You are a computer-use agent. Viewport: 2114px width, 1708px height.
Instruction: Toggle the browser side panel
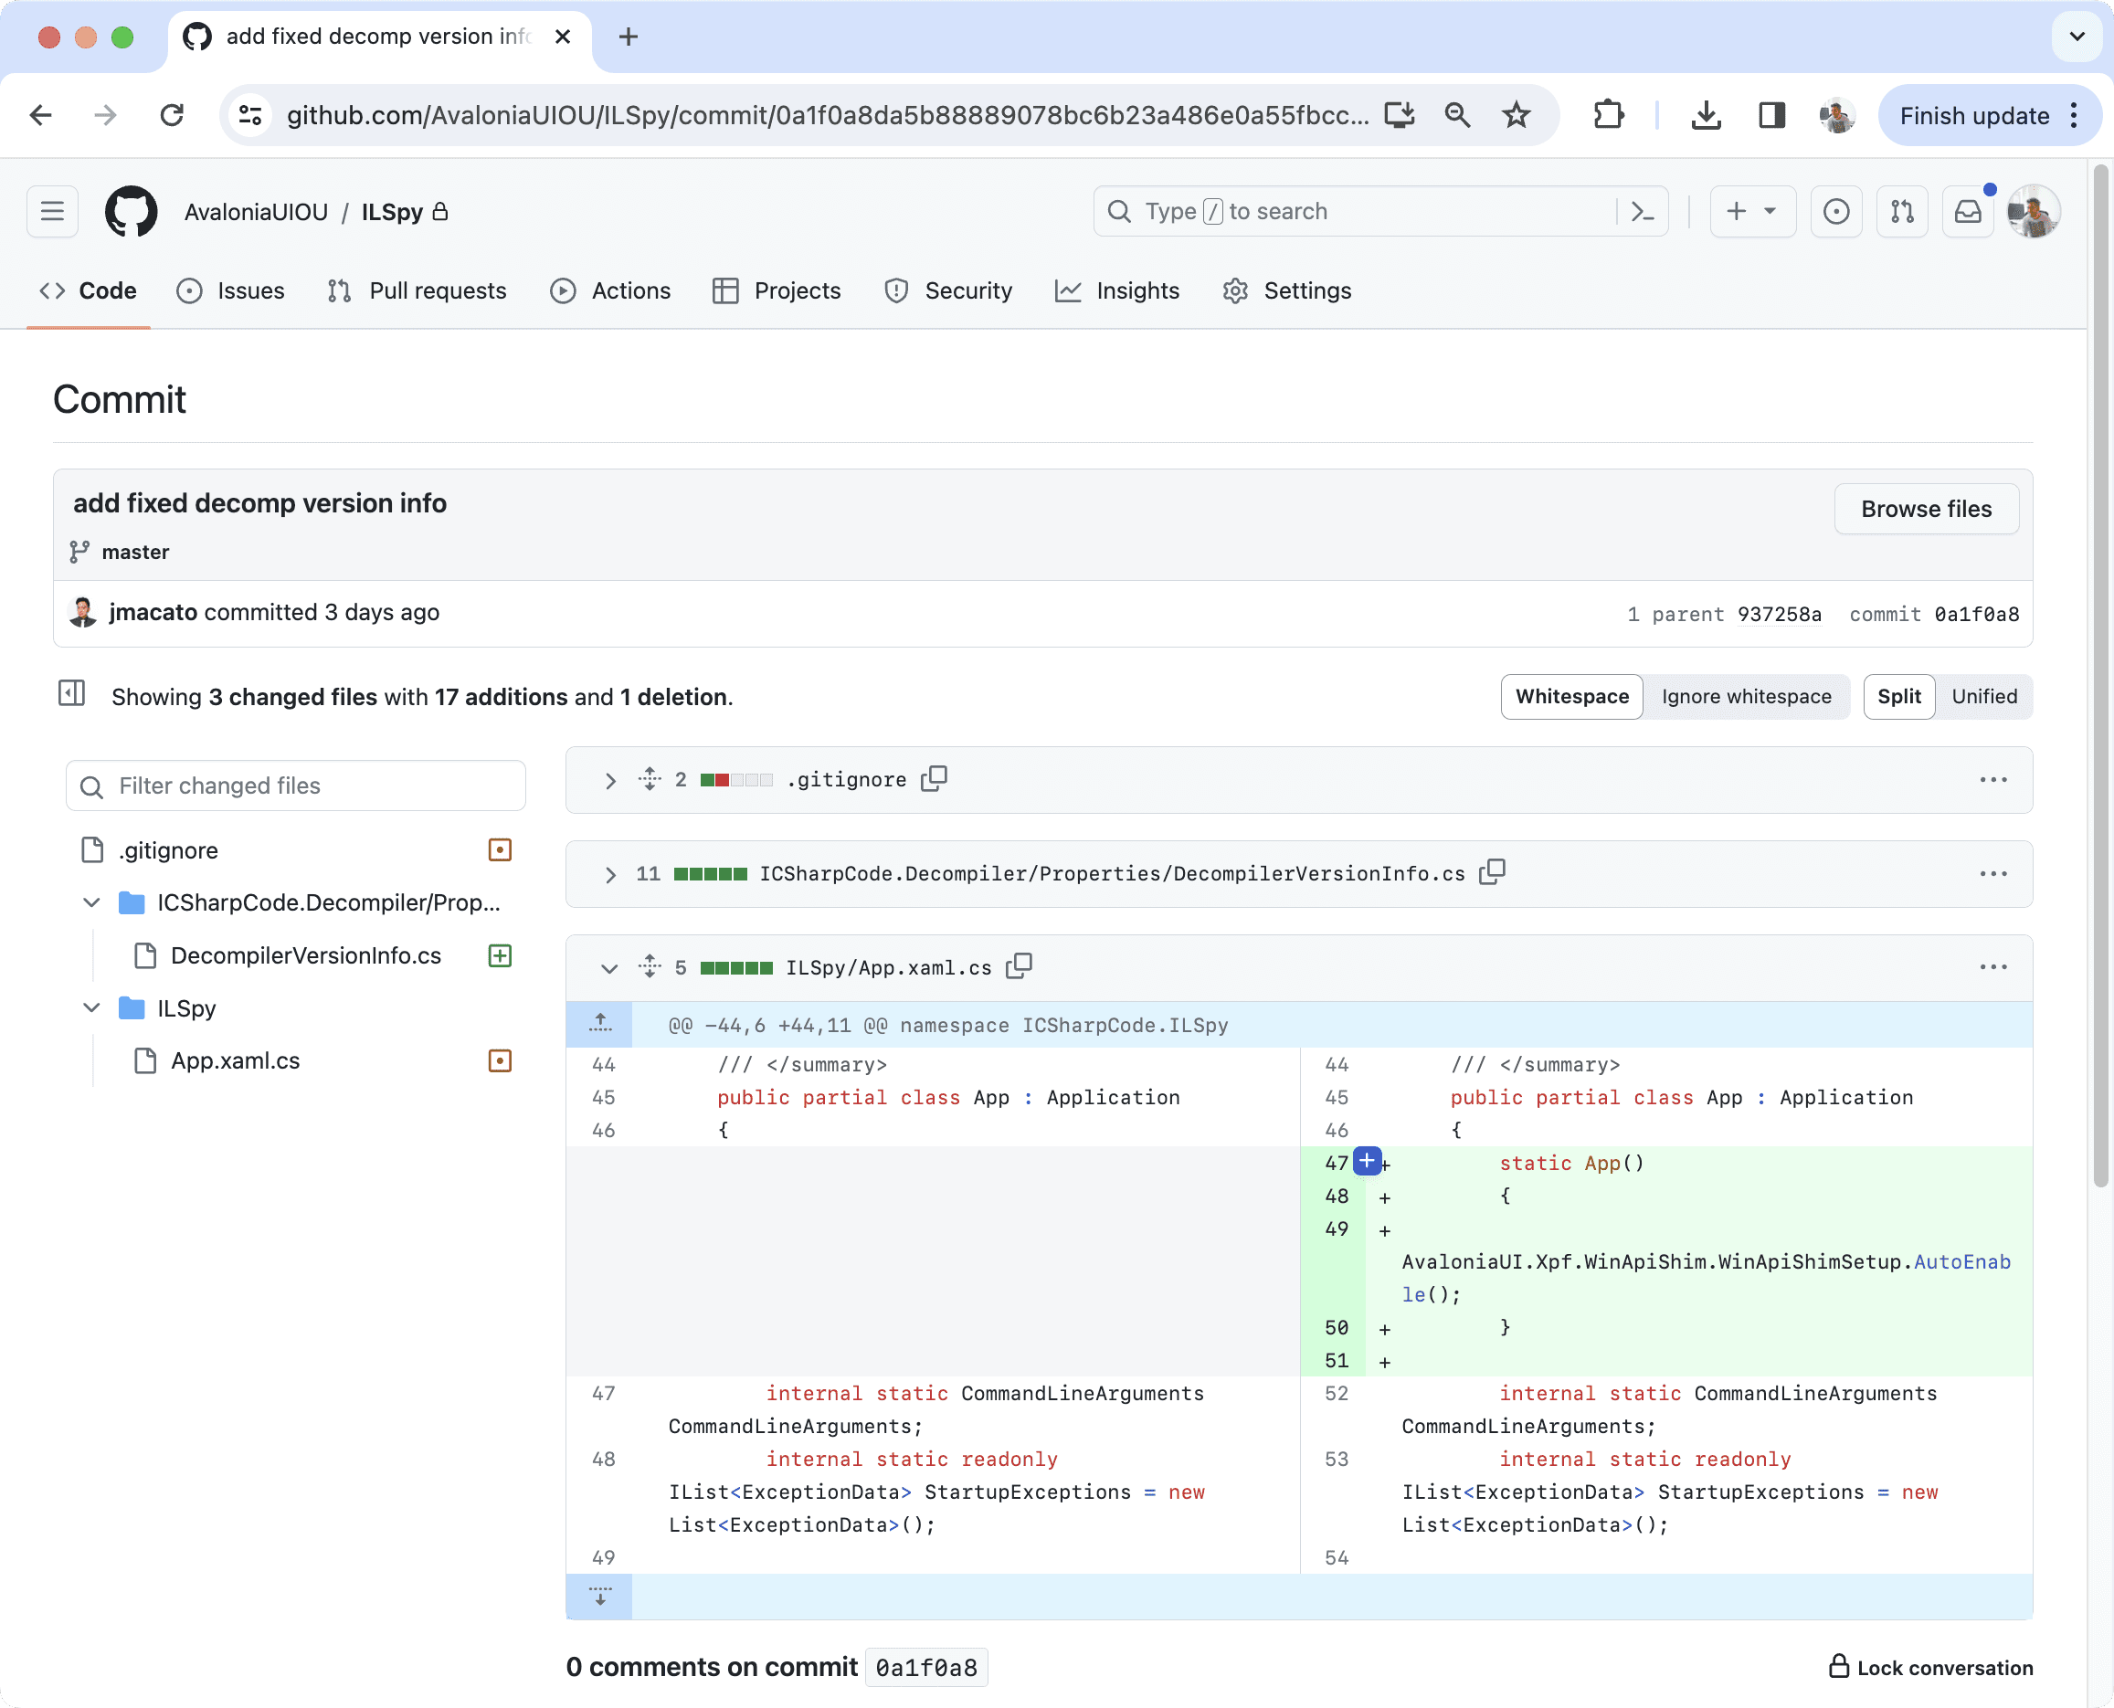1771,116
